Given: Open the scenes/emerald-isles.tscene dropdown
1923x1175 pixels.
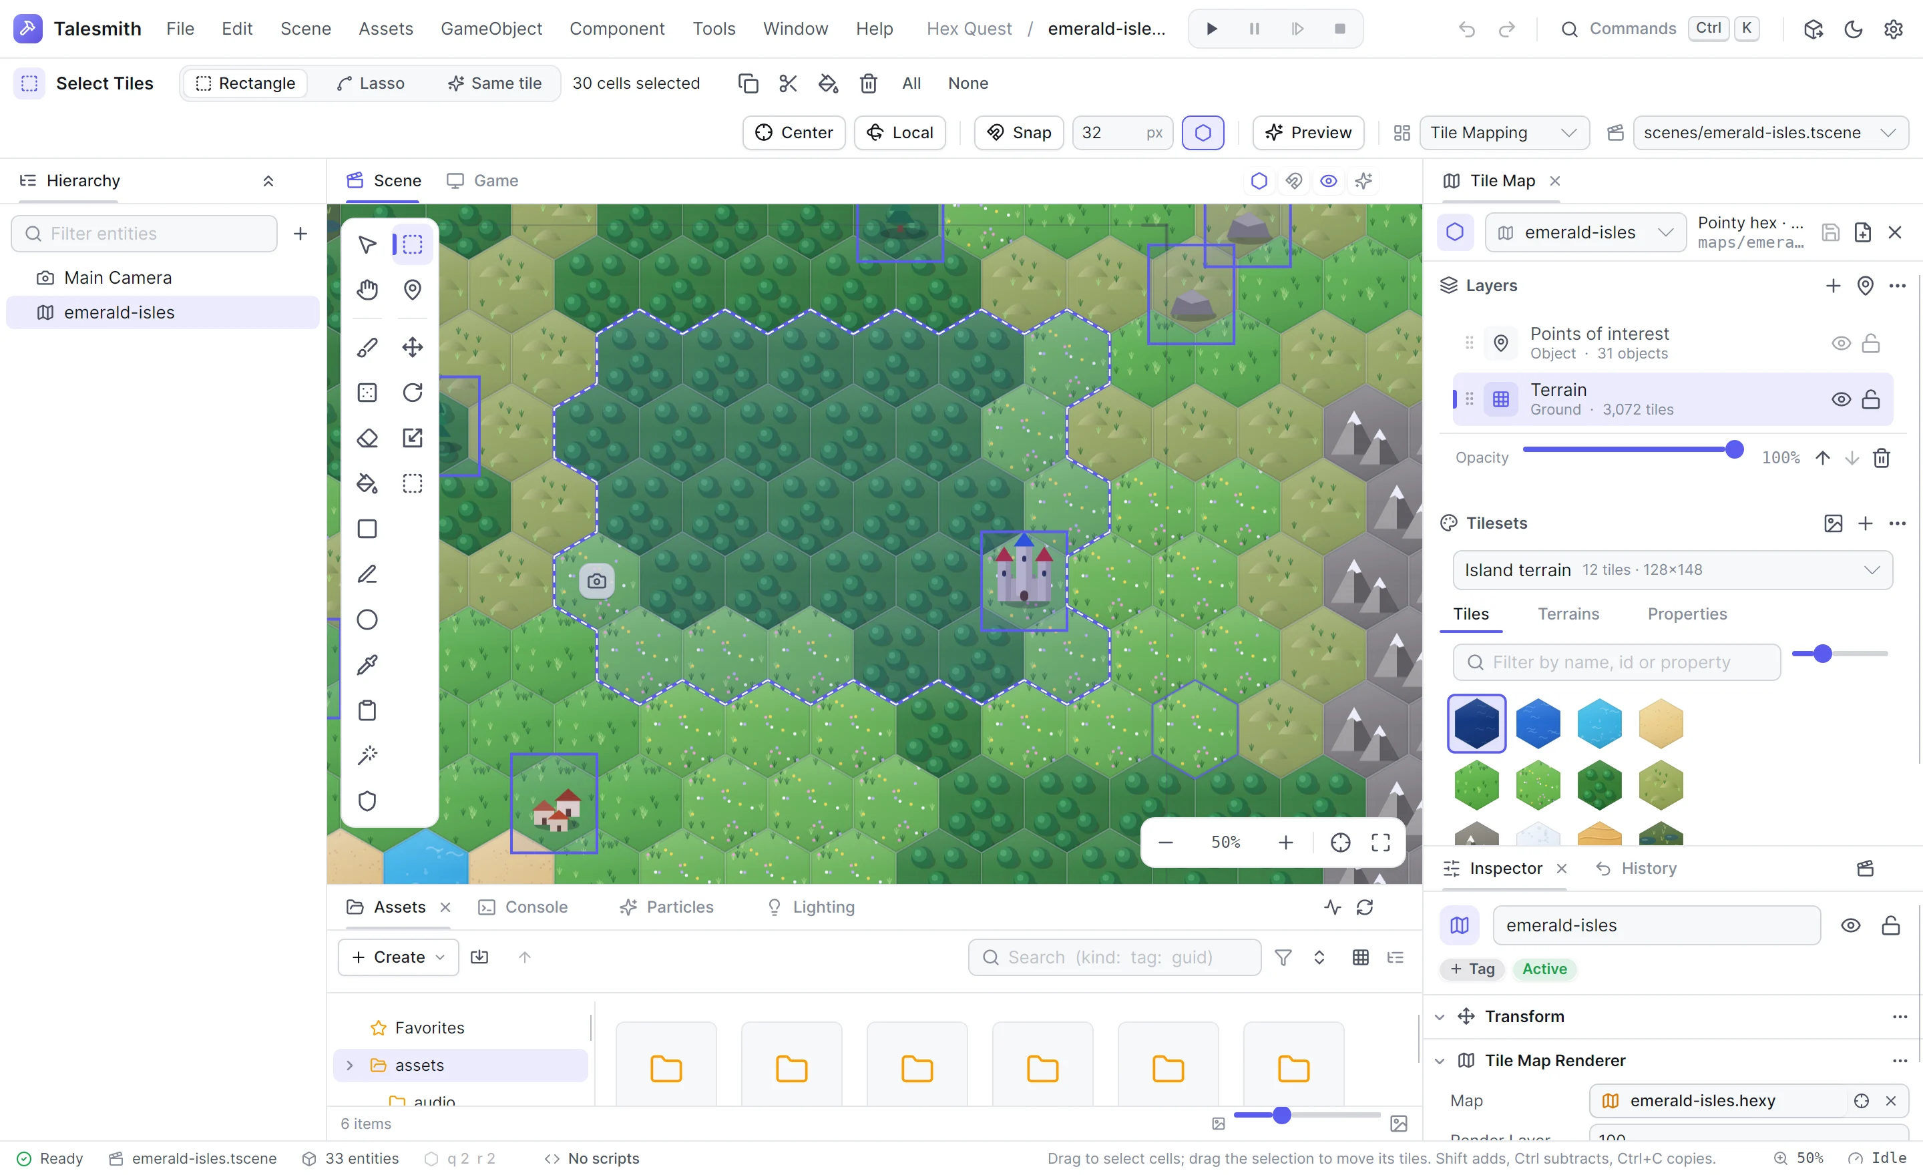Looking at the screenshot, I should [x=1771, y=133].
